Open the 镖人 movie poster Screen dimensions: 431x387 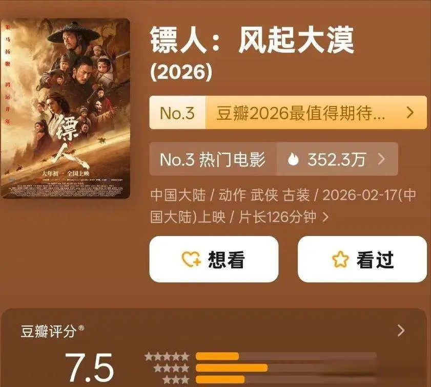[x=66, y=109]
